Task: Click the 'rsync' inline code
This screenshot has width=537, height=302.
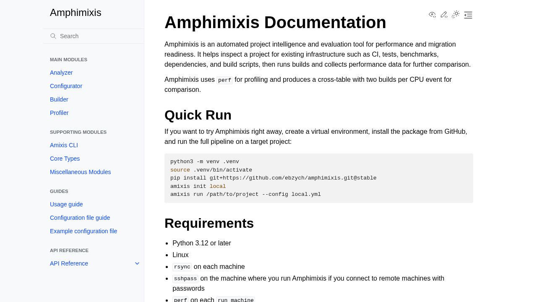Action: tap(182, 267)
